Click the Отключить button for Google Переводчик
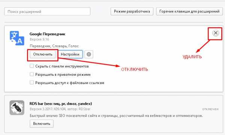Image resolution: width=225 pixels, height=135 pixels. pos(43,54)
